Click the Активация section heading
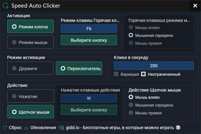Viewport: 201px width, 134px height. tap(18, 16)
